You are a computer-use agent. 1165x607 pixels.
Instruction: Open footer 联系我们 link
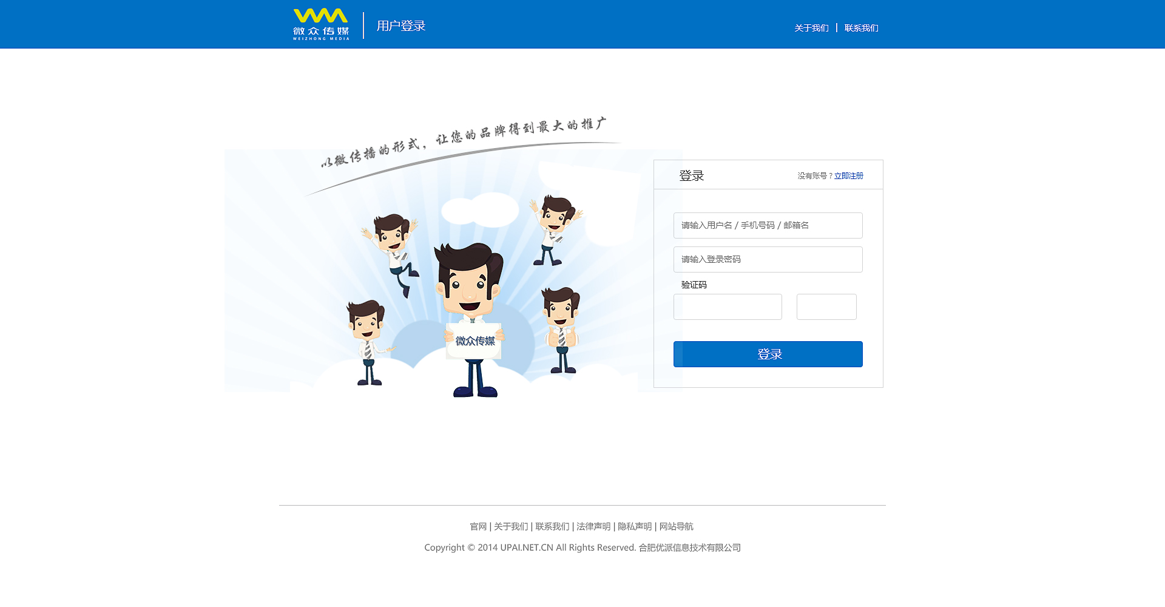[552, 526]
